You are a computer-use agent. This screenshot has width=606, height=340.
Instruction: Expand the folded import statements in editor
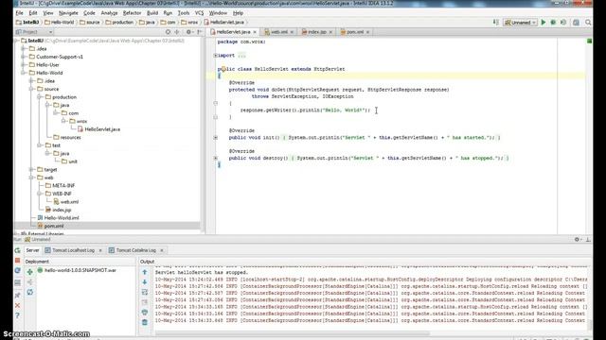pos(215,56)
